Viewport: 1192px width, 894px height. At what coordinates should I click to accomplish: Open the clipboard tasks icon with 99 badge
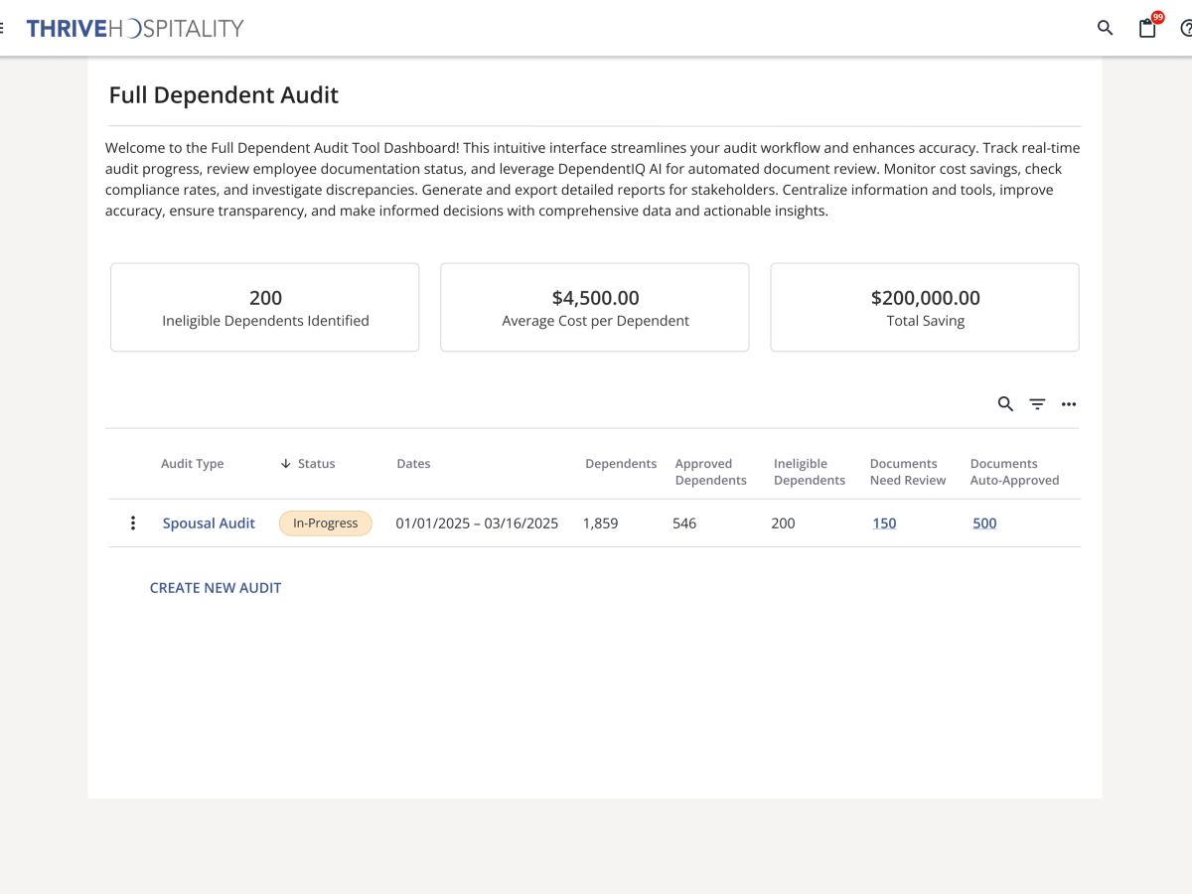click(1147, 29)
